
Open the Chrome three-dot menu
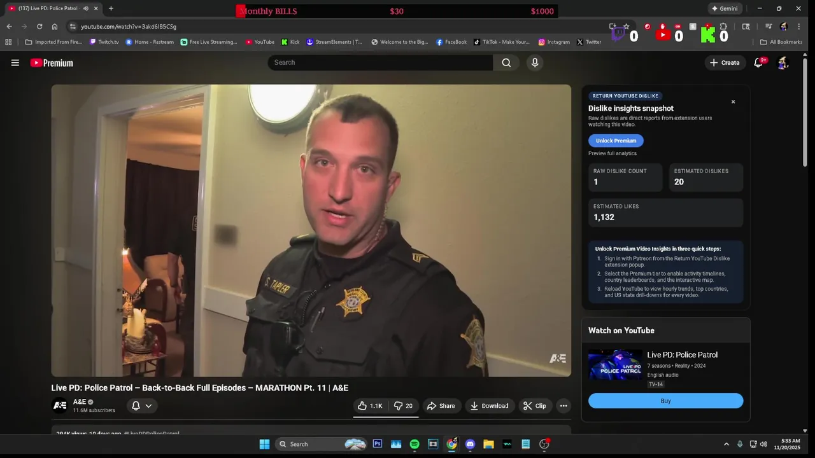(x=798, y=27)
